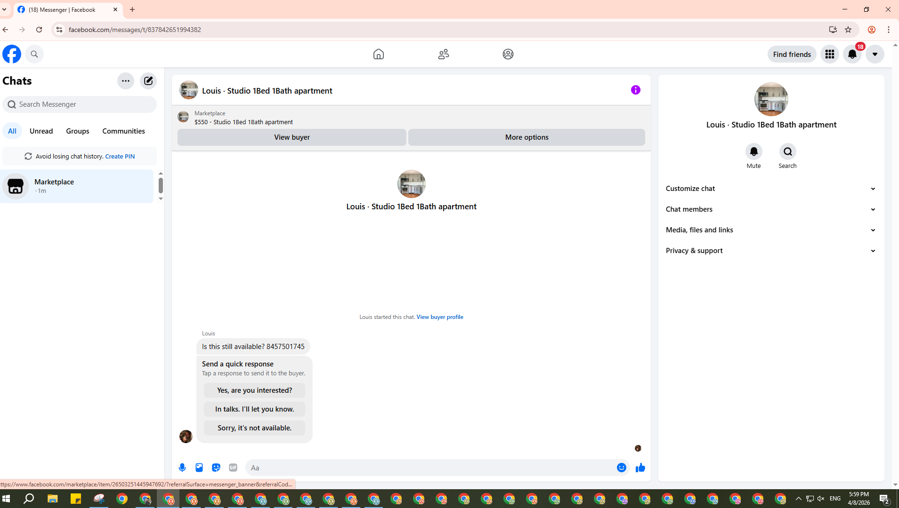Image resolution: width=899 pixels, height=508 pixels.
Task: Open new browser tab plus button
Action: pyautogui.click(x=132, y=9)
